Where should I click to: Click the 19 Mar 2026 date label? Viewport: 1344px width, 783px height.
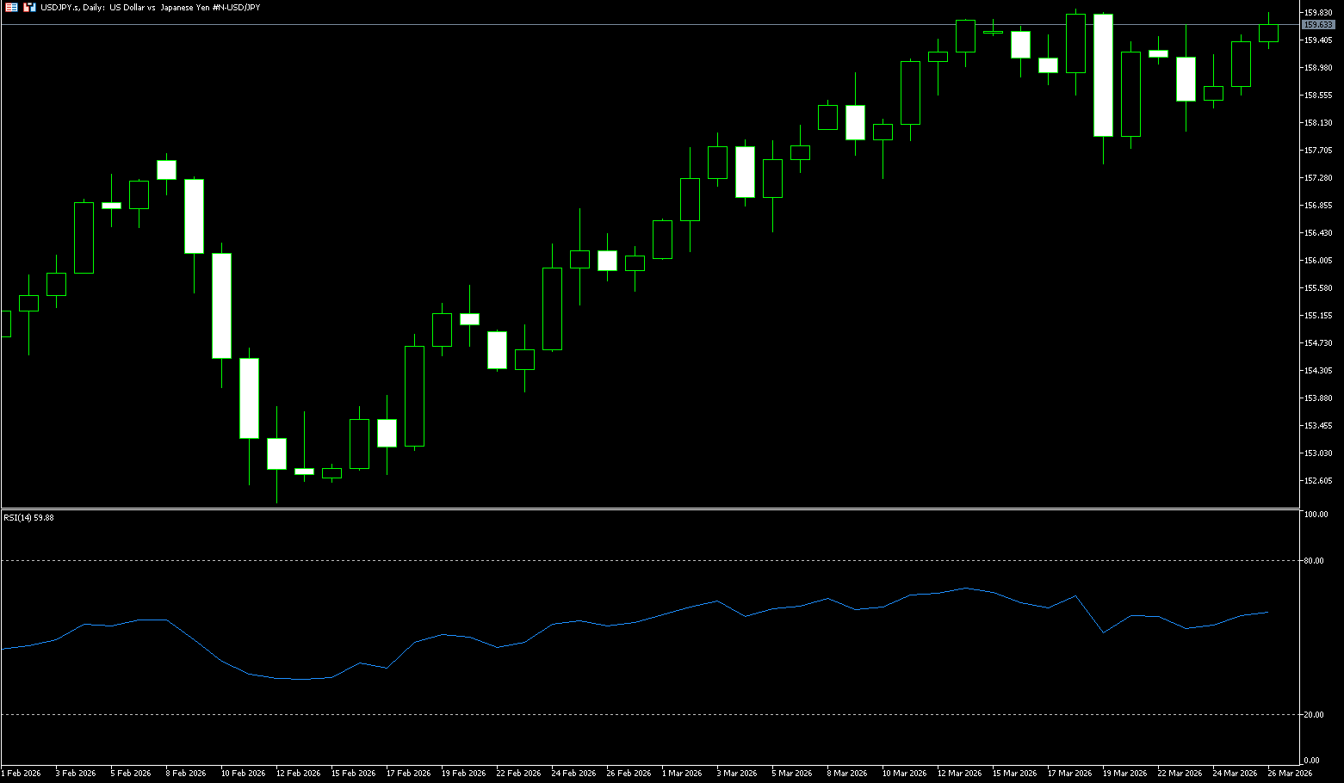point(1124,774)
